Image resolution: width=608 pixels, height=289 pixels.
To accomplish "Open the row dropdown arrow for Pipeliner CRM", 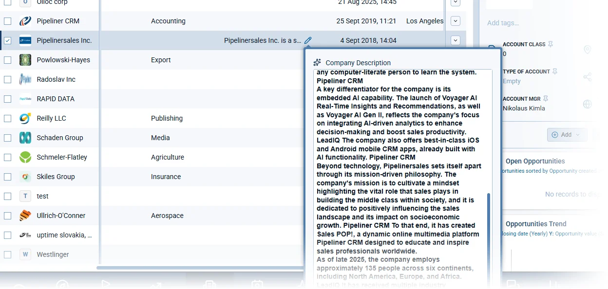I will [x=456, y=21].
